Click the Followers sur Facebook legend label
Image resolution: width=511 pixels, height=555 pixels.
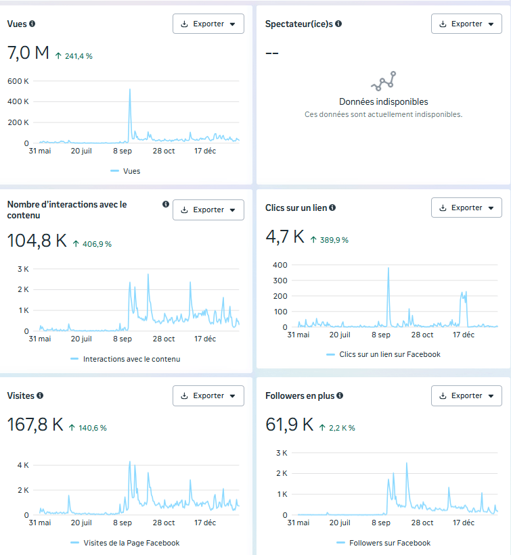point(390,543)
